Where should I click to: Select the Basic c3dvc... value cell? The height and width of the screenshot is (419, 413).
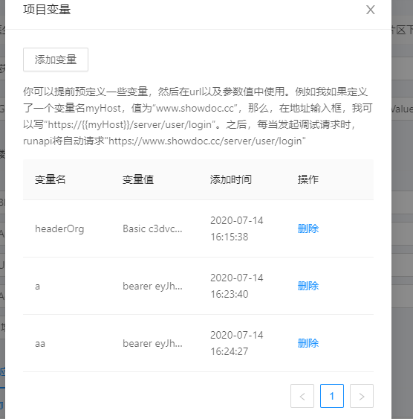tap(152, 228)
